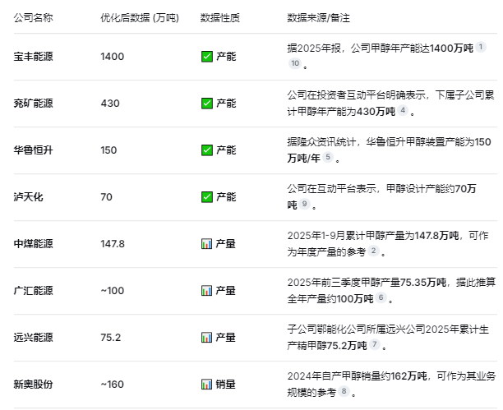Click the 公司名称 column header
Screen dimensions: 503x410
[x=33, y=17]
